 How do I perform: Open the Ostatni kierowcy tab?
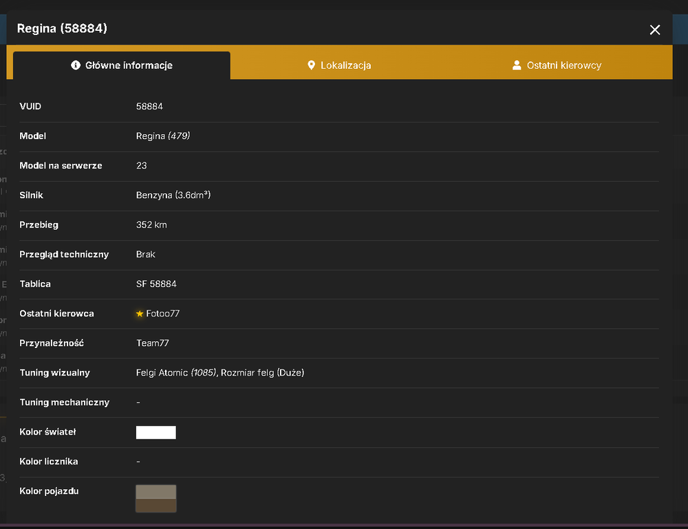[557, 65]
